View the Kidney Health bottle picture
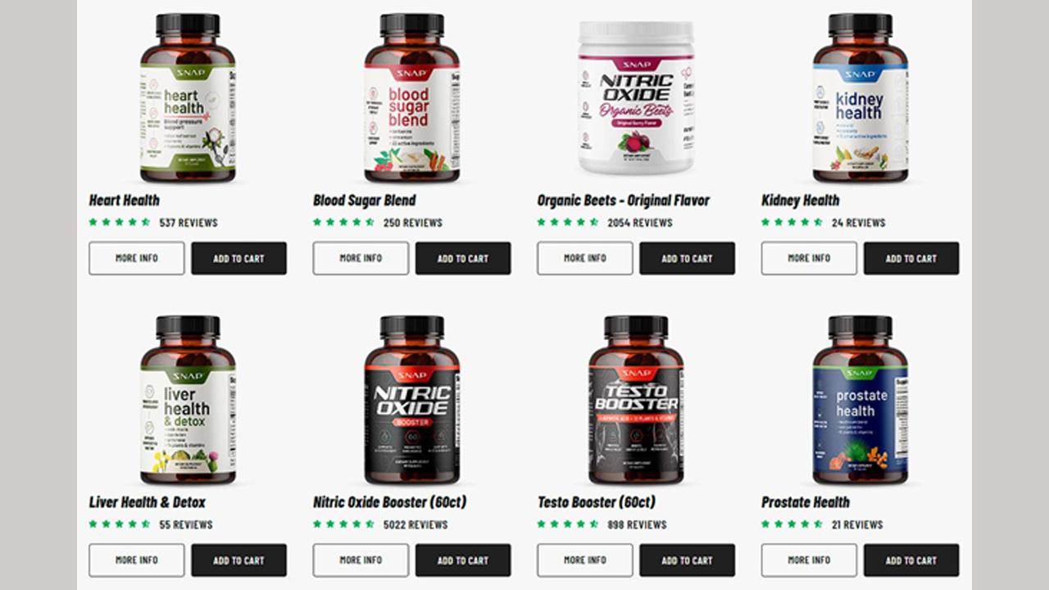The image size is (1049, 590). pos(860,98)
